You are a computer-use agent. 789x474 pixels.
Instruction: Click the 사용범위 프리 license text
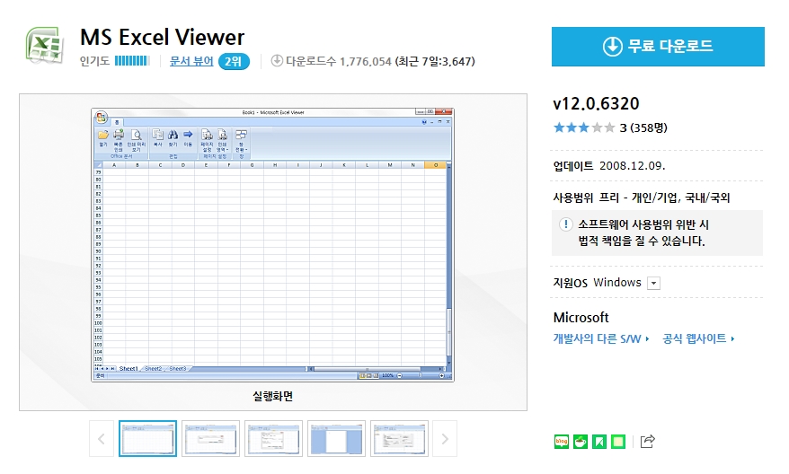click(641, 197)
